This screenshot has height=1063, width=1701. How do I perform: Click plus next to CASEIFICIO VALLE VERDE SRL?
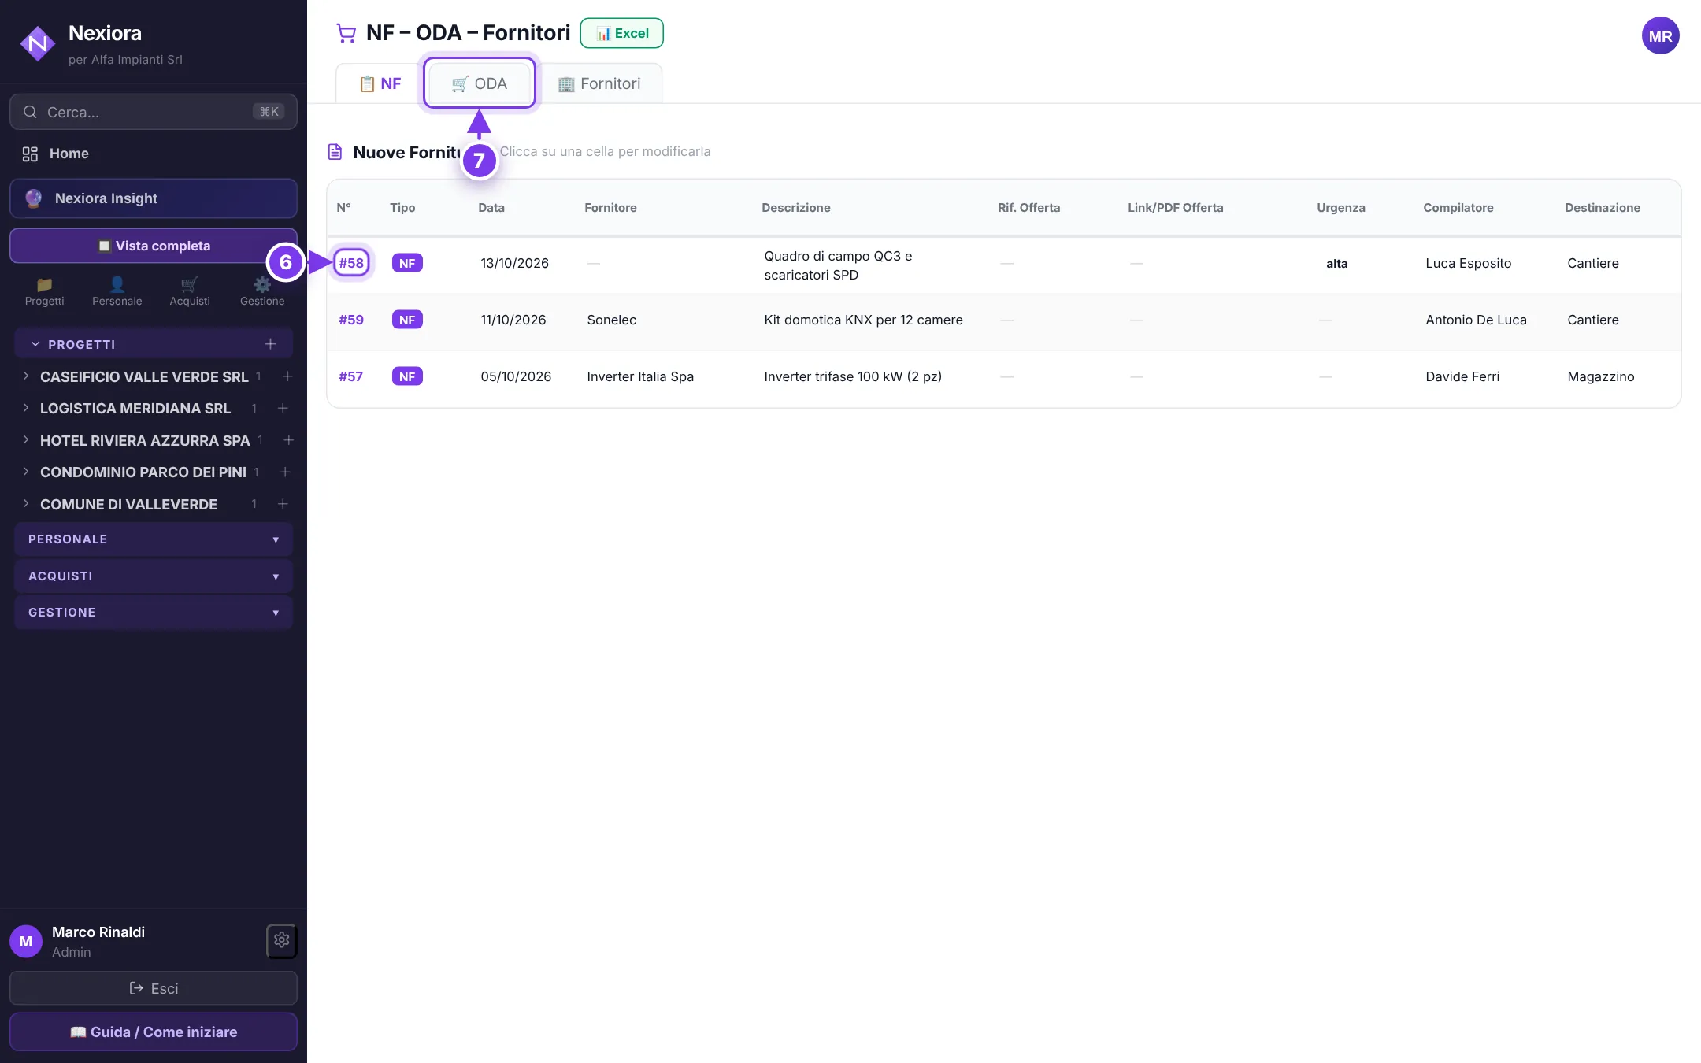pos(287,376)
